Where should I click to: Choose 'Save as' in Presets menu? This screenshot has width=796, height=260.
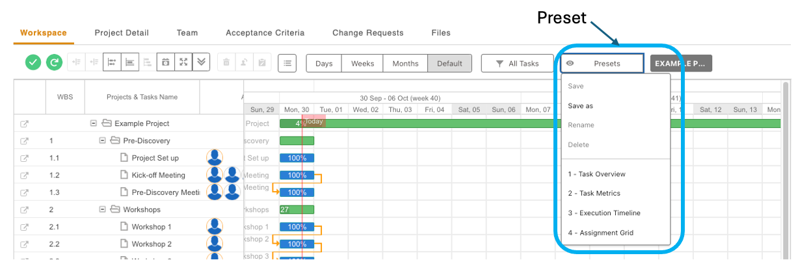pos(580,106)
